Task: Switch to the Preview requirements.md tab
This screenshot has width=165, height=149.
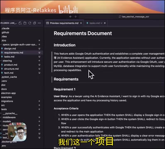Action: 64,23
